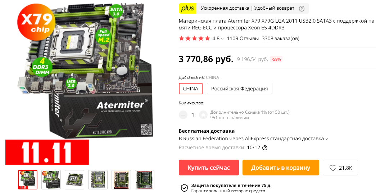Expand AliExpress стандартная доставка options
This screenshot has width=376, height=193.
coord(327,139)
